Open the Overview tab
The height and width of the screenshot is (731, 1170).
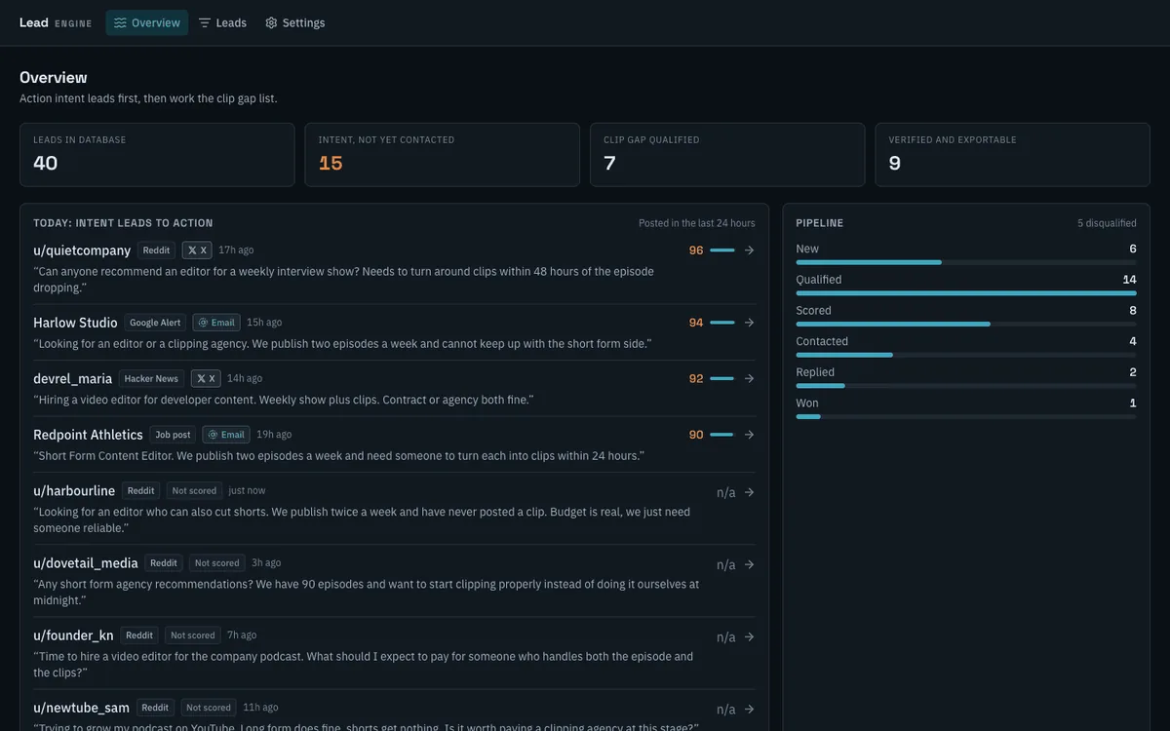(x=147, y=22)
